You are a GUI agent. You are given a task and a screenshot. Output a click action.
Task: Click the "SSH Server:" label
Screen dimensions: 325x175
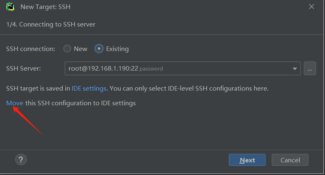click(x=24, y=69)
